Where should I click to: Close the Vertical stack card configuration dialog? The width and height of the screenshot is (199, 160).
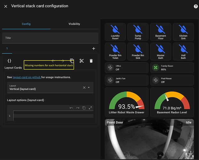tap(5, 6)
